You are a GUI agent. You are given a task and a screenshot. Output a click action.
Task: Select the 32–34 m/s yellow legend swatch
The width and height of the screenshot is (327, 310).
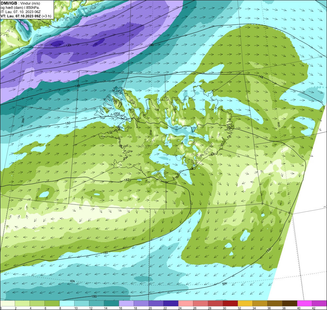pos(245,303)
